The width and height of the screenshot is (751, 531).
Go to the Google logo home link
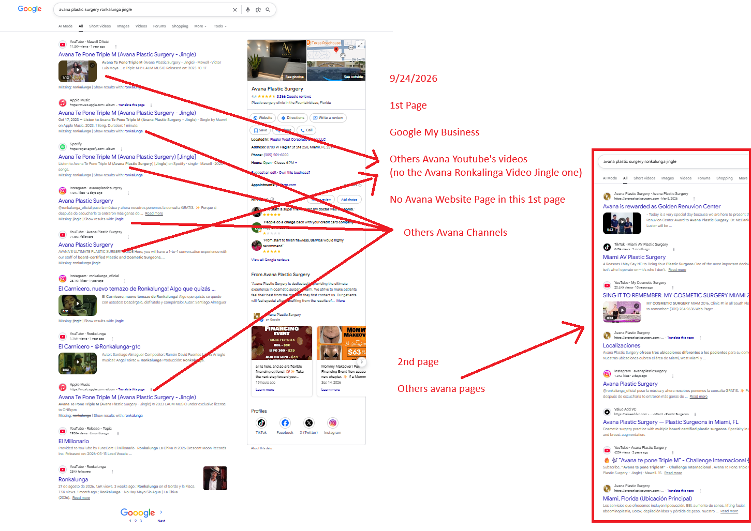(x=30, y=9)
